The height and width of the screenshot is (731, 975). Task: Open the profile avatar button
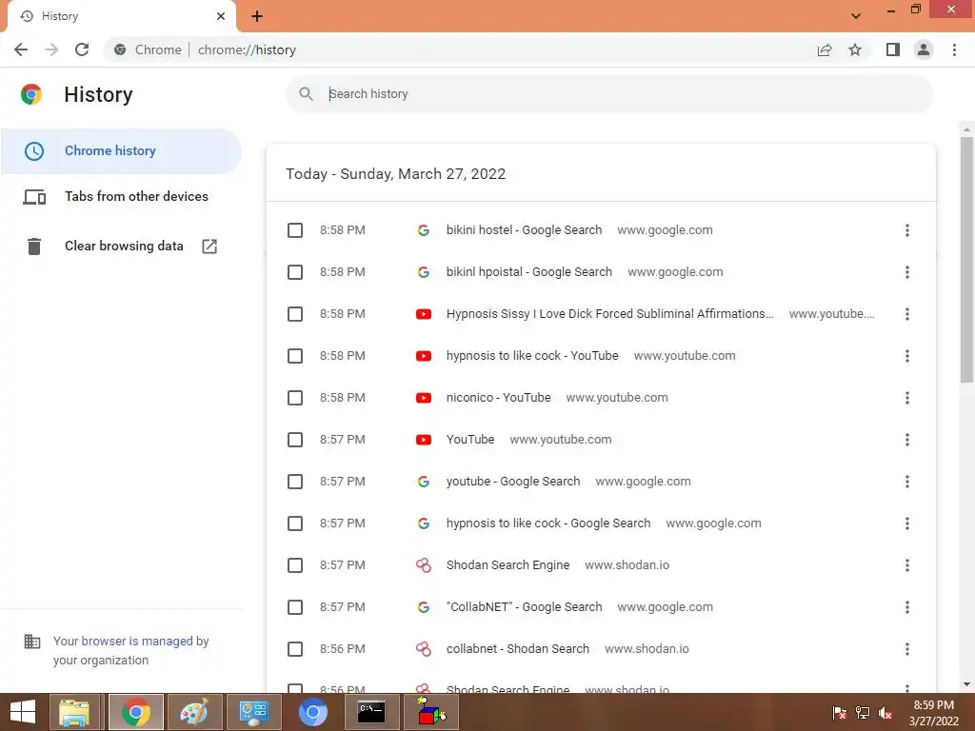pos(924,49)
